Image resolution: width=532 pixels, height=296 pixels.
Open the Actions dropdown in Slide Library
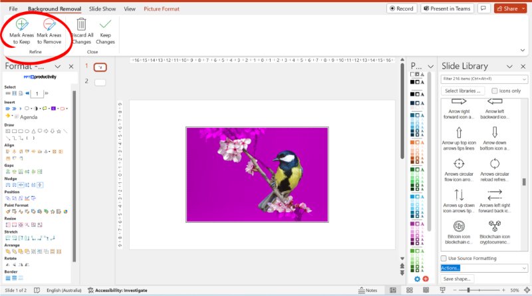click(485, 268)
